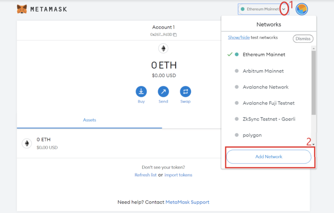The width and height of the screenshot is (334, 213).
Task: Open the account avatar menu
Action: pos(301,9)
